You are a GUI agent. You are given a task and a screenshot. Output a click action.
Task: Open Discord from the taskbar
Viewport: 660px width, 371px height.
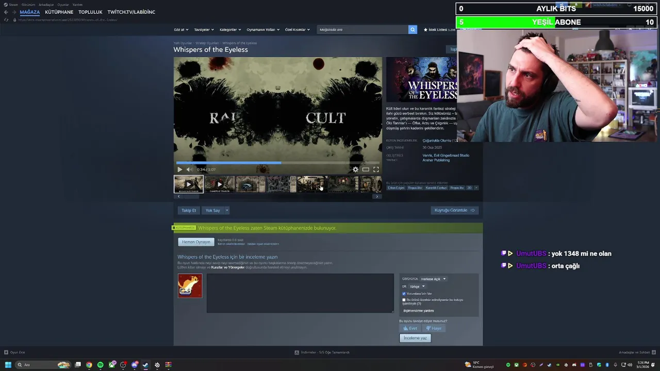(x=135, y=365)
